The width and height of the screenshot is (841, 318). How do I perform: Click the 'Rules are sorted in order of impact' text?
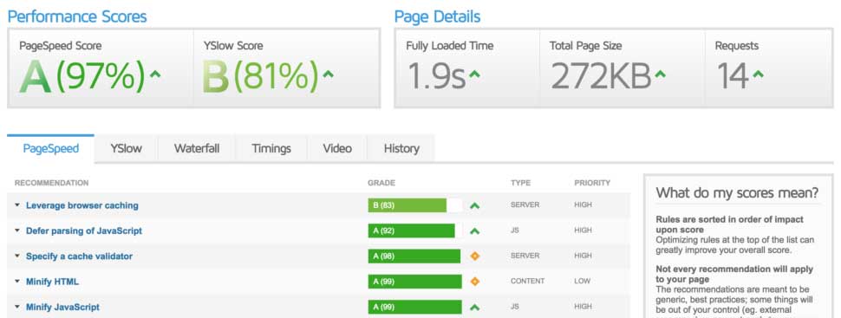pos(729,224)
